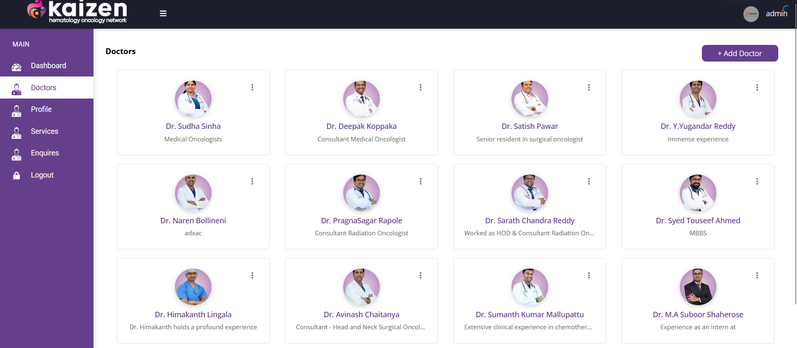This screenshot has width=797, height=348.
Task: Click the 'Consultant Medical Oncologist' text
Action: pos(362,139)
